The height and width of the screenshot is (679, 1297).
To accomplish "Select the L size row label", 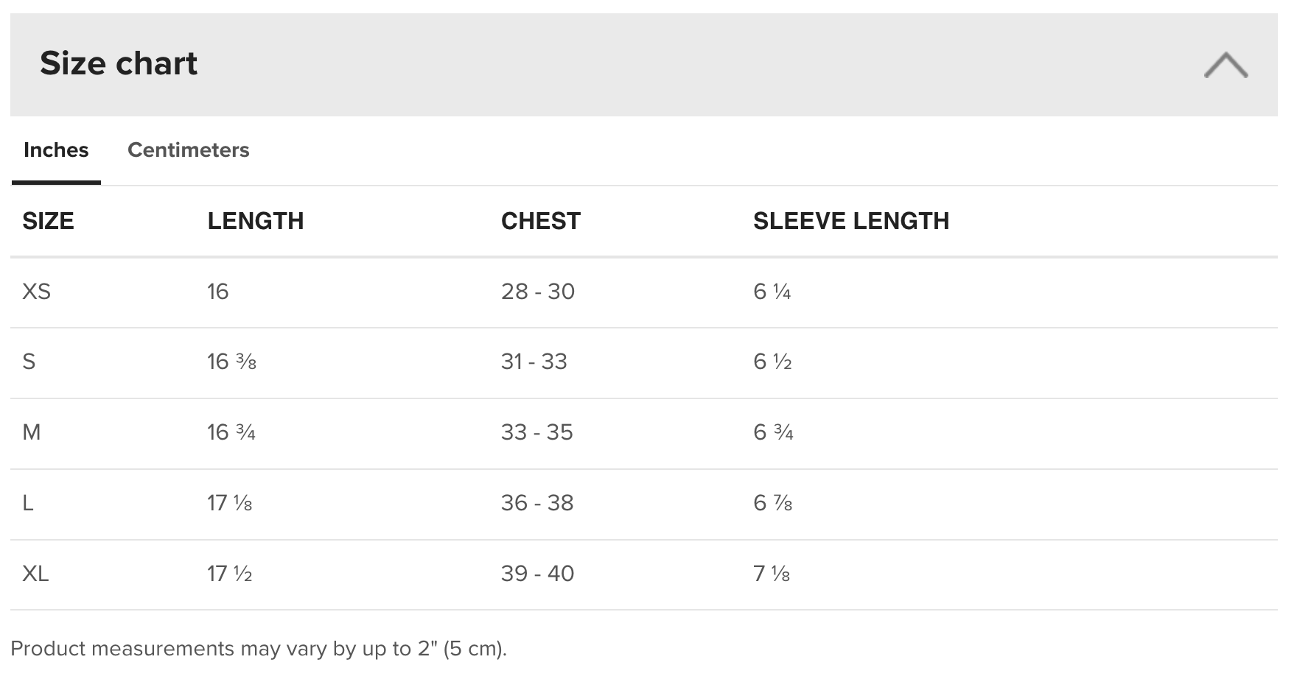I will (28, 503).
